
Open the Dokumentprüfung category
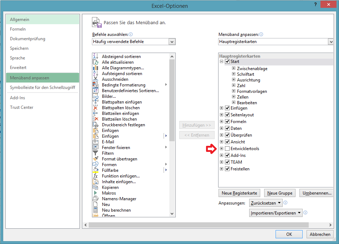tap(42, 39)
